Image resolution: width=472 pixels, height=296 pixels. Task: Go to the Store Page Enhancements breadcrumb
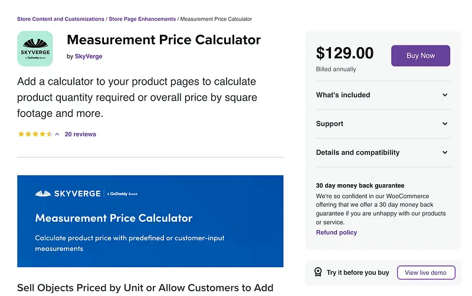(142, 19)
